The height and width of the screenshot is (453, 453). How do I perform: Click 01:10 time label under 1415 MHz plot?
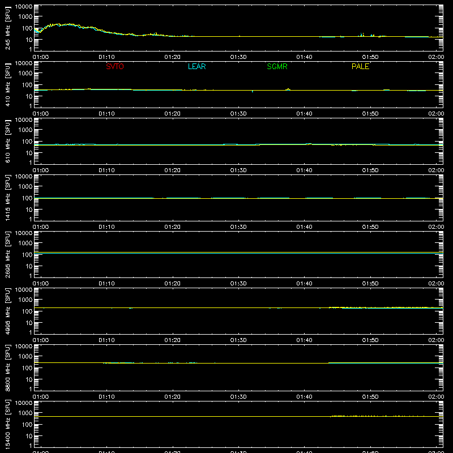click(x=106, y=227)
